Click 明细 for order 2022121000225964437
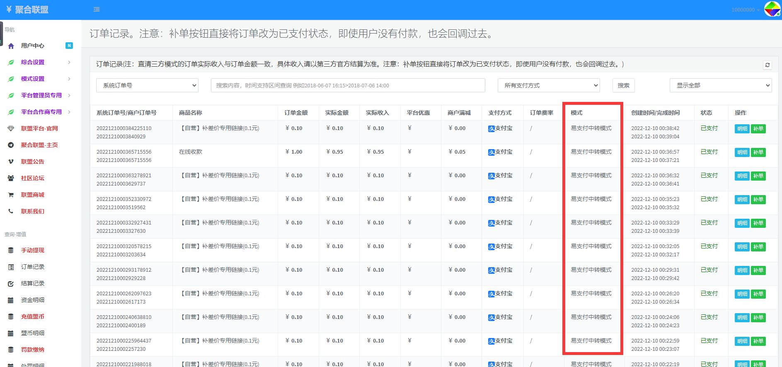 (x=742, y=341)
